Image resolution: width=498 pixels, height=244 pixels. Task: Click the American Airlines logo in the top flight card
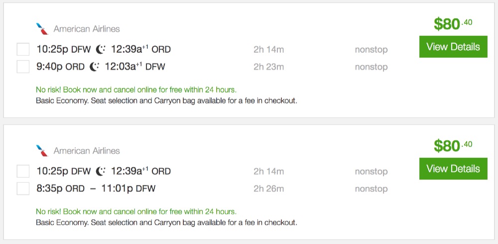point(42,29)
